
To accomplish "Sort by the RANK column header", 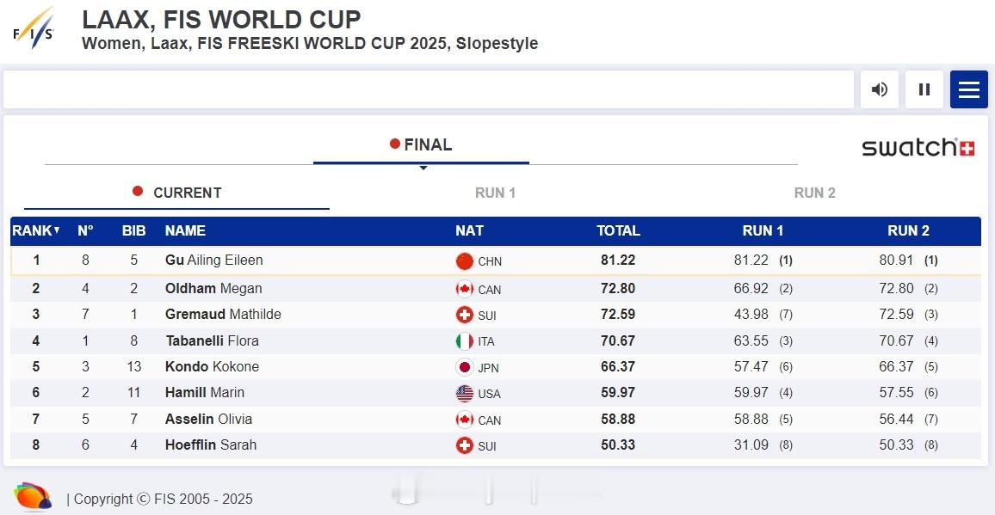I will tap(36, 231).
